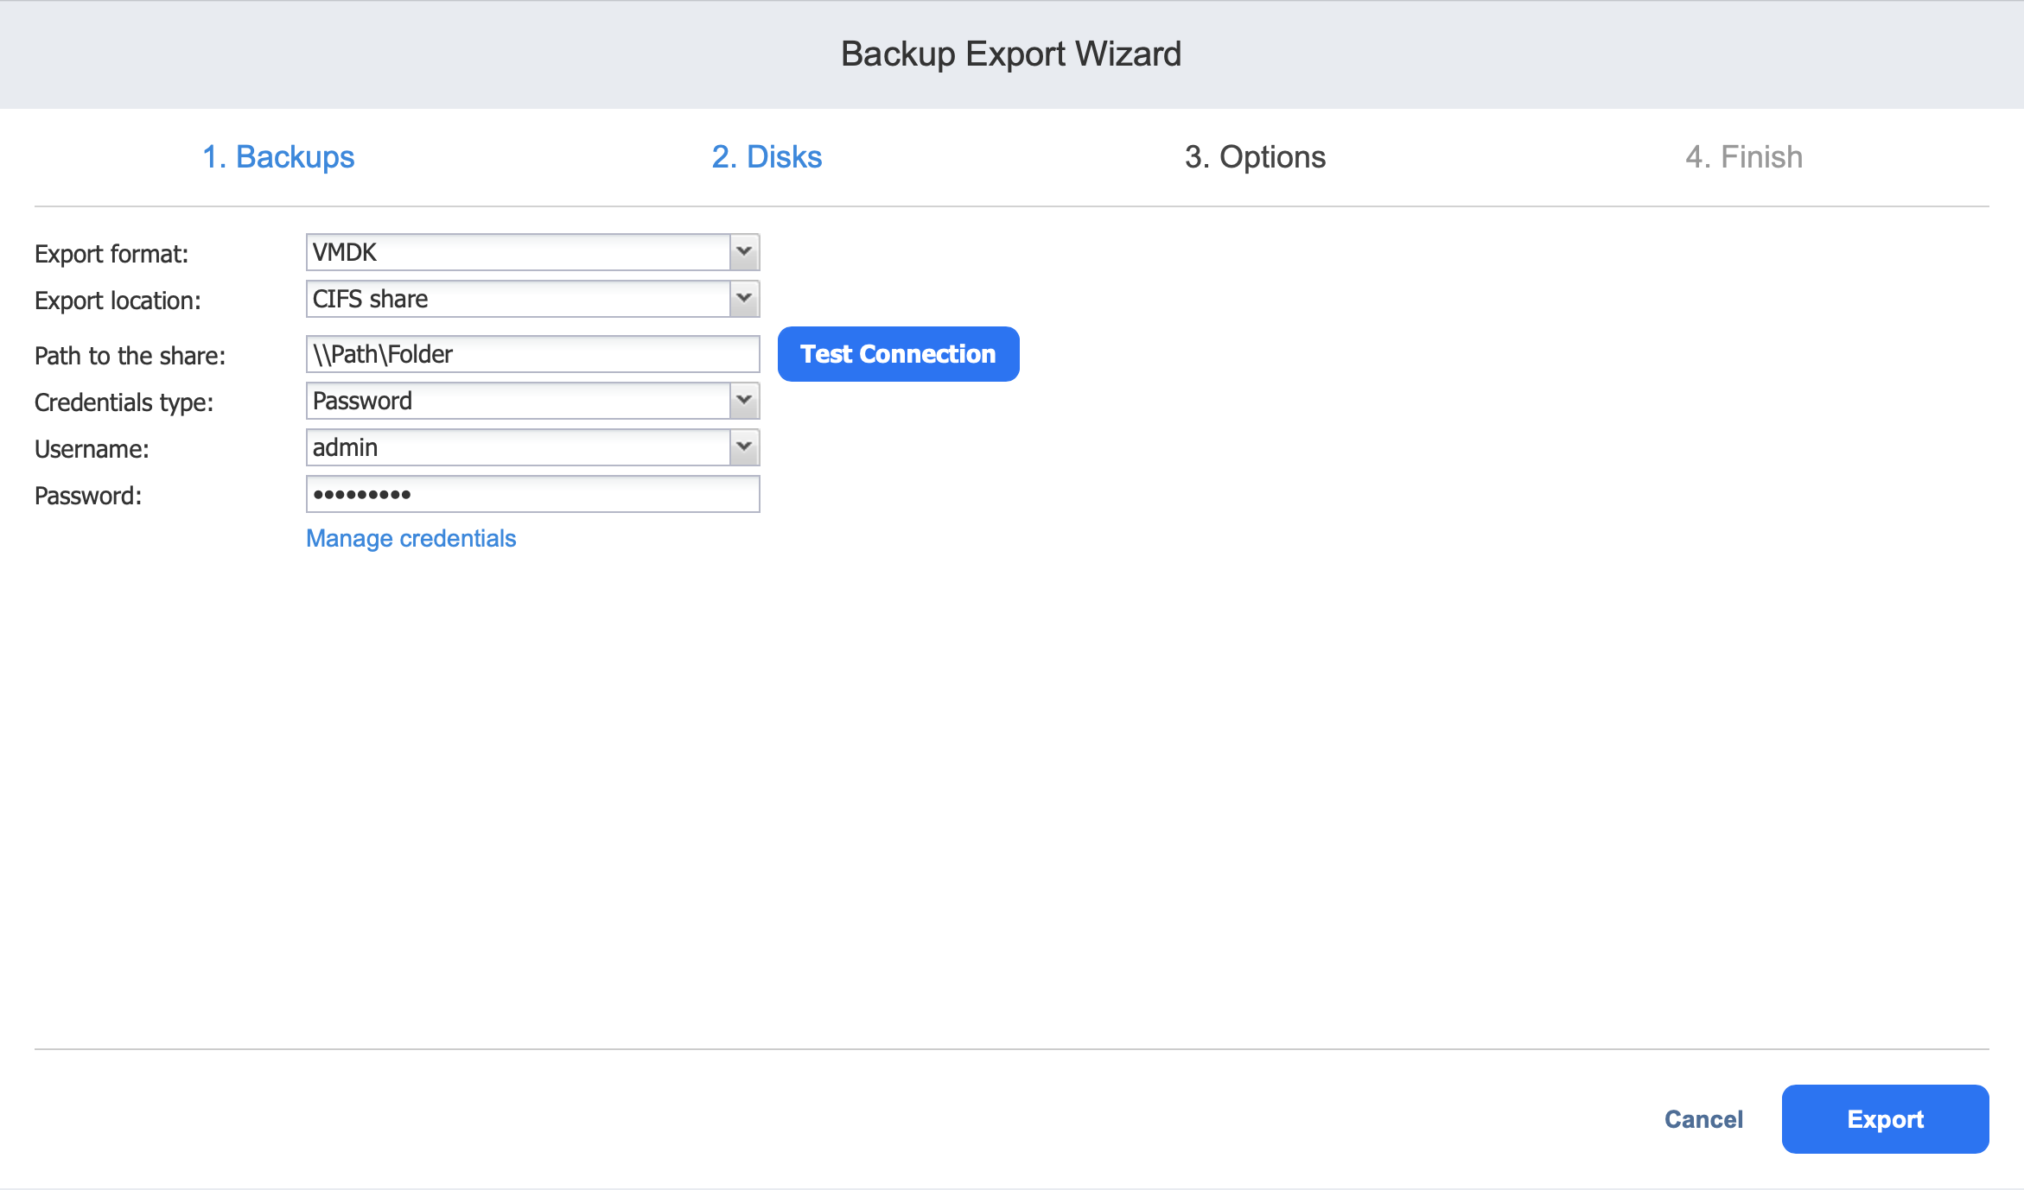
Task: Click the Export format label
Action: (x=111, y=254)
